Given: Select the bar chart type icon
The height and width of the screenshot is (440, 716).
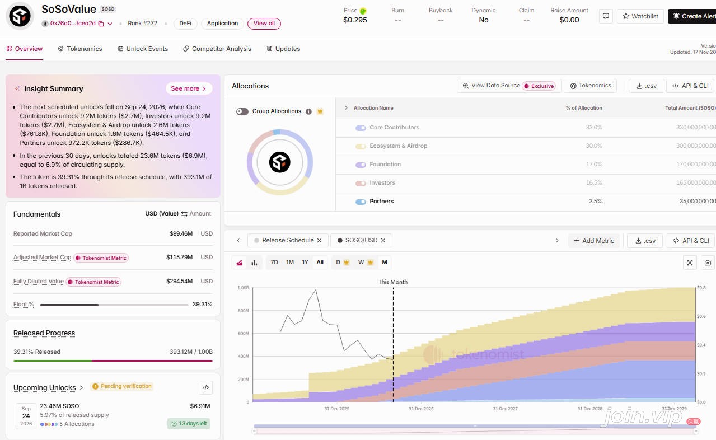Looking at the screenshot, I should [x=254, y=263].
